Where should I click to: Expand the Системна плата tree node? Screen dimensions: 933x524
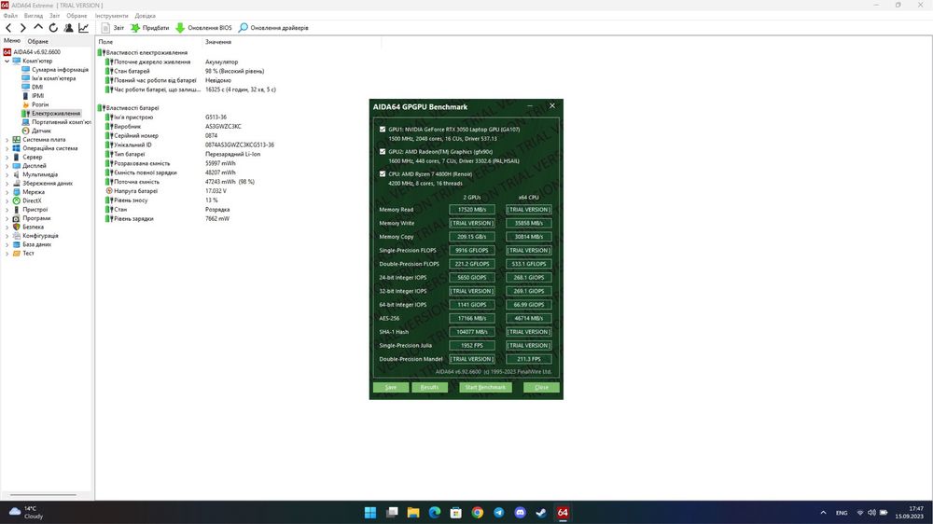7,140
